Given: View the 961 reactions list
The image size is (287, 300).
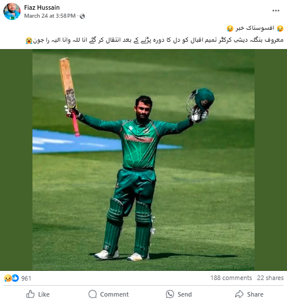Looking at the screenshot, I should click(26, 278).
